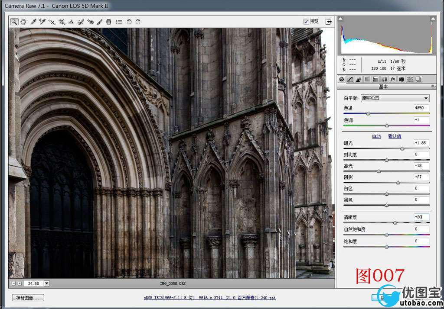Image resolution: width=444 pixels, height=309 pixels.
Task: Rotate image 90° clockwise
Action: tap(138, 22)
